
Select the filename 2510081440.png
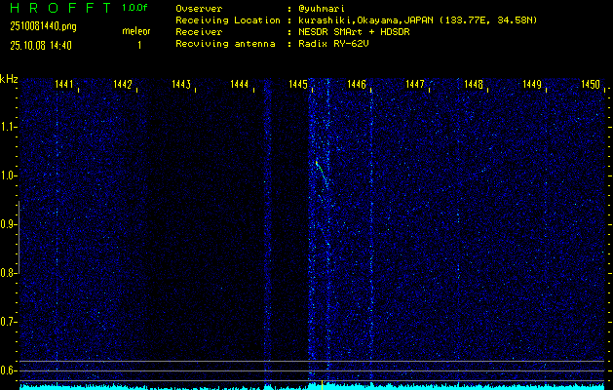click(44, 26)
